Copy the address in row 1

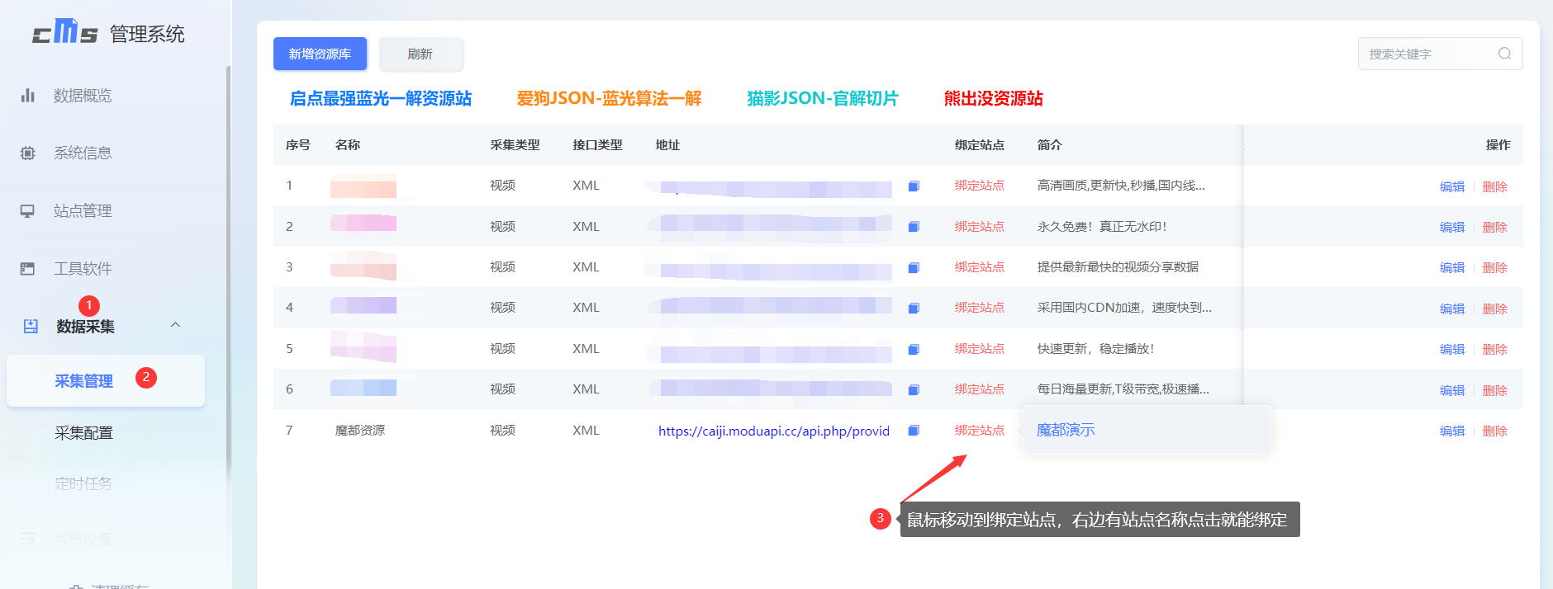(x=914, y=186)
